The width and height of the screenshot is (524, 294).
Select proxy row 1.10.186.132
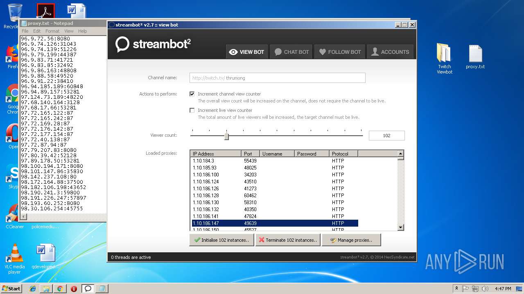tap(275, 209)
